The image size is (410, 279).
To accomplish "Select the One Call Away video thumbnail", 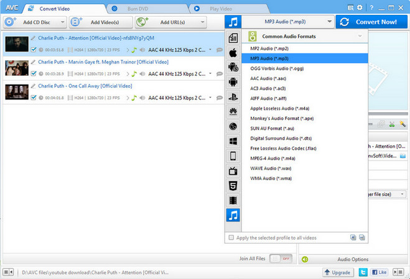I will (x=17, y=92).
